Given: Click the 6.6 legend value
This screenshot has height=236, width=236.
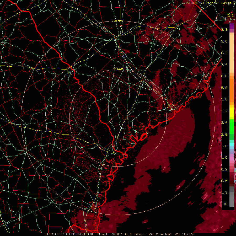Looking at the screenshot, I should (x=224, y=76).
